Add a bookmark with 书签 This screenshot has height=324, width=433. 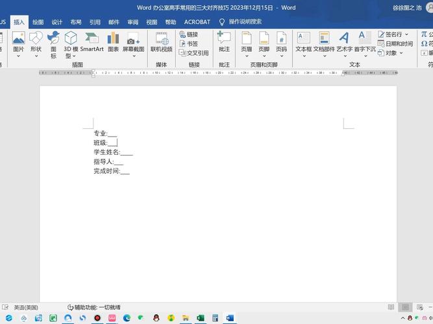(189, 43)
